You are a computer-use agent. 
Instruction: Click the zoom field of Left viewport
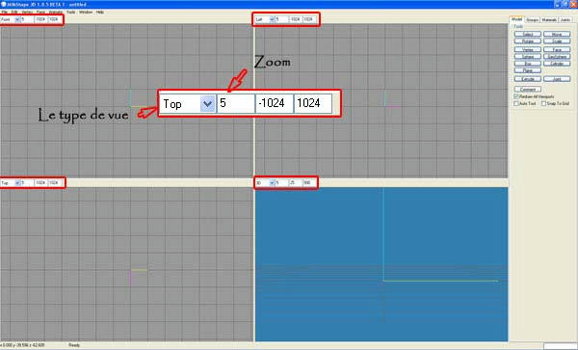point(281,19)
